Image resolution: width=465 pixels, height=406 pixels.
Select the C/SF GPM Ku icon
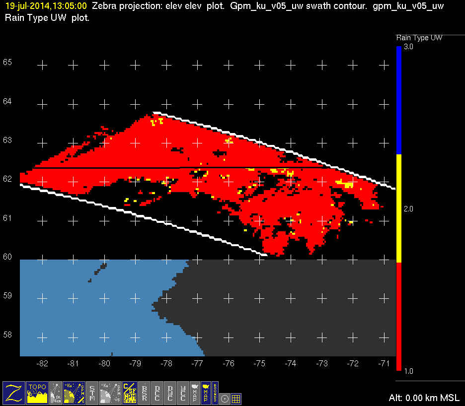130,392
